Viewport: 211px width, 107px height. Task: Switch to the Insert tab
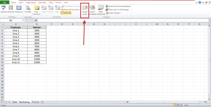tap(21, 2)
